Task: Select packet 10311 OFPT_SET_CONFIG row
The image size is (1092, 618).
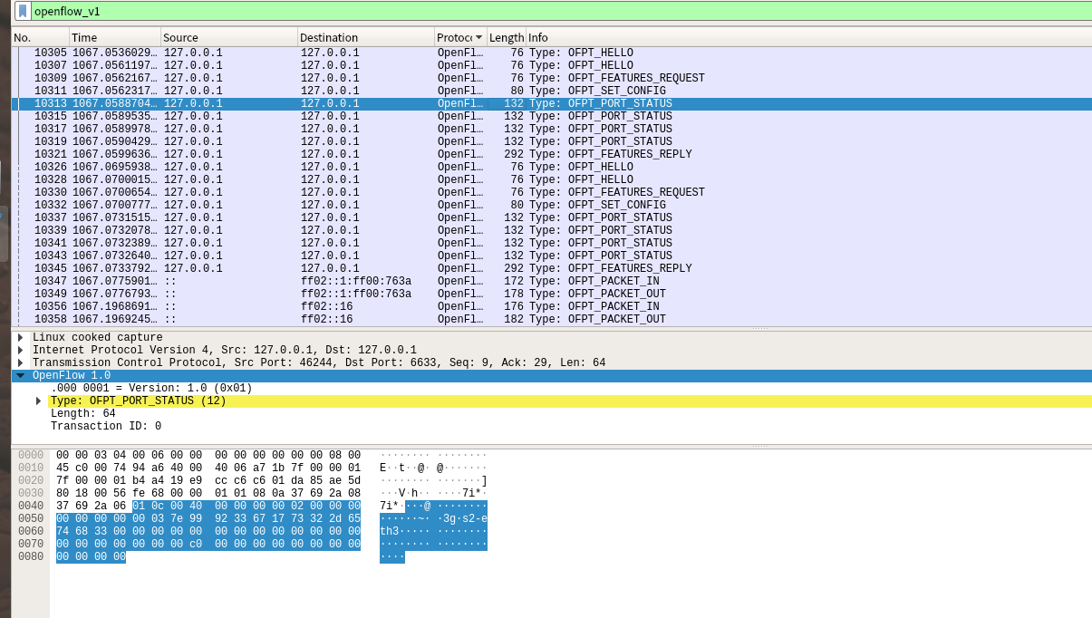Action: [552, 91]
